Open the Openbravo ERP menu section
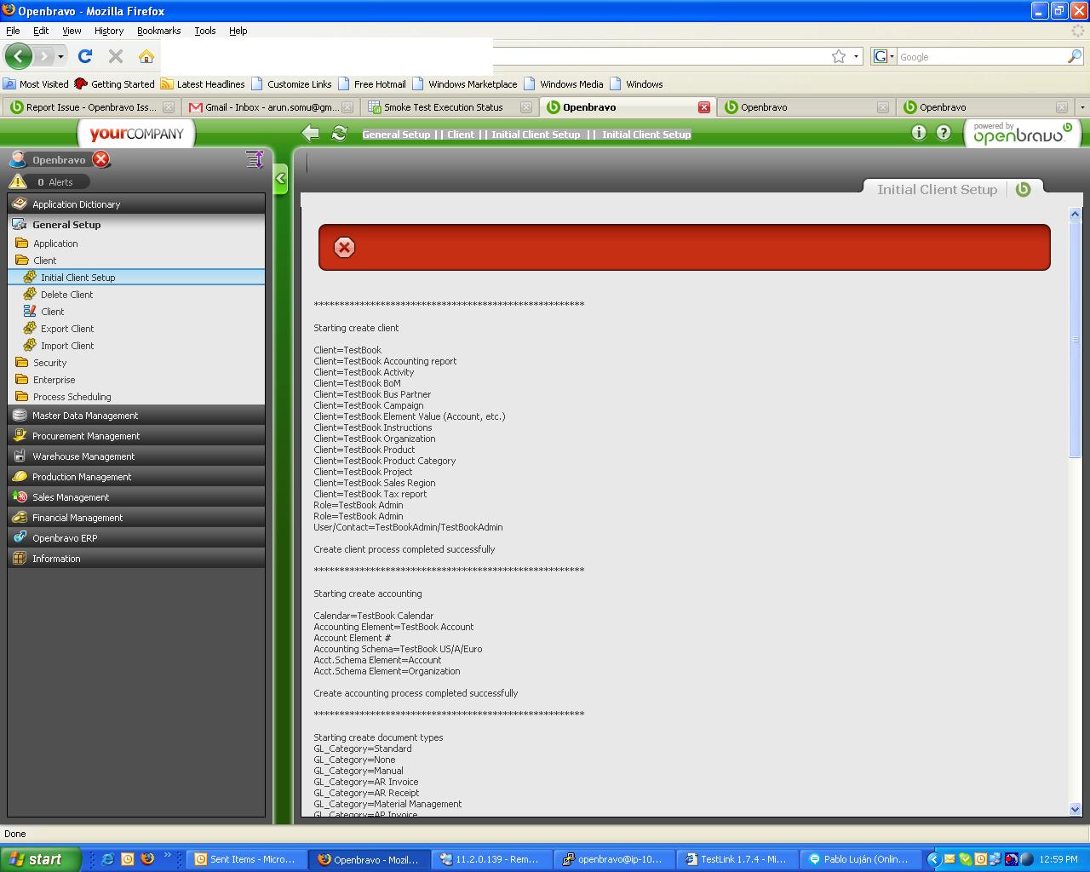This screenshot has height=872, width=1090. pos(136,538)
